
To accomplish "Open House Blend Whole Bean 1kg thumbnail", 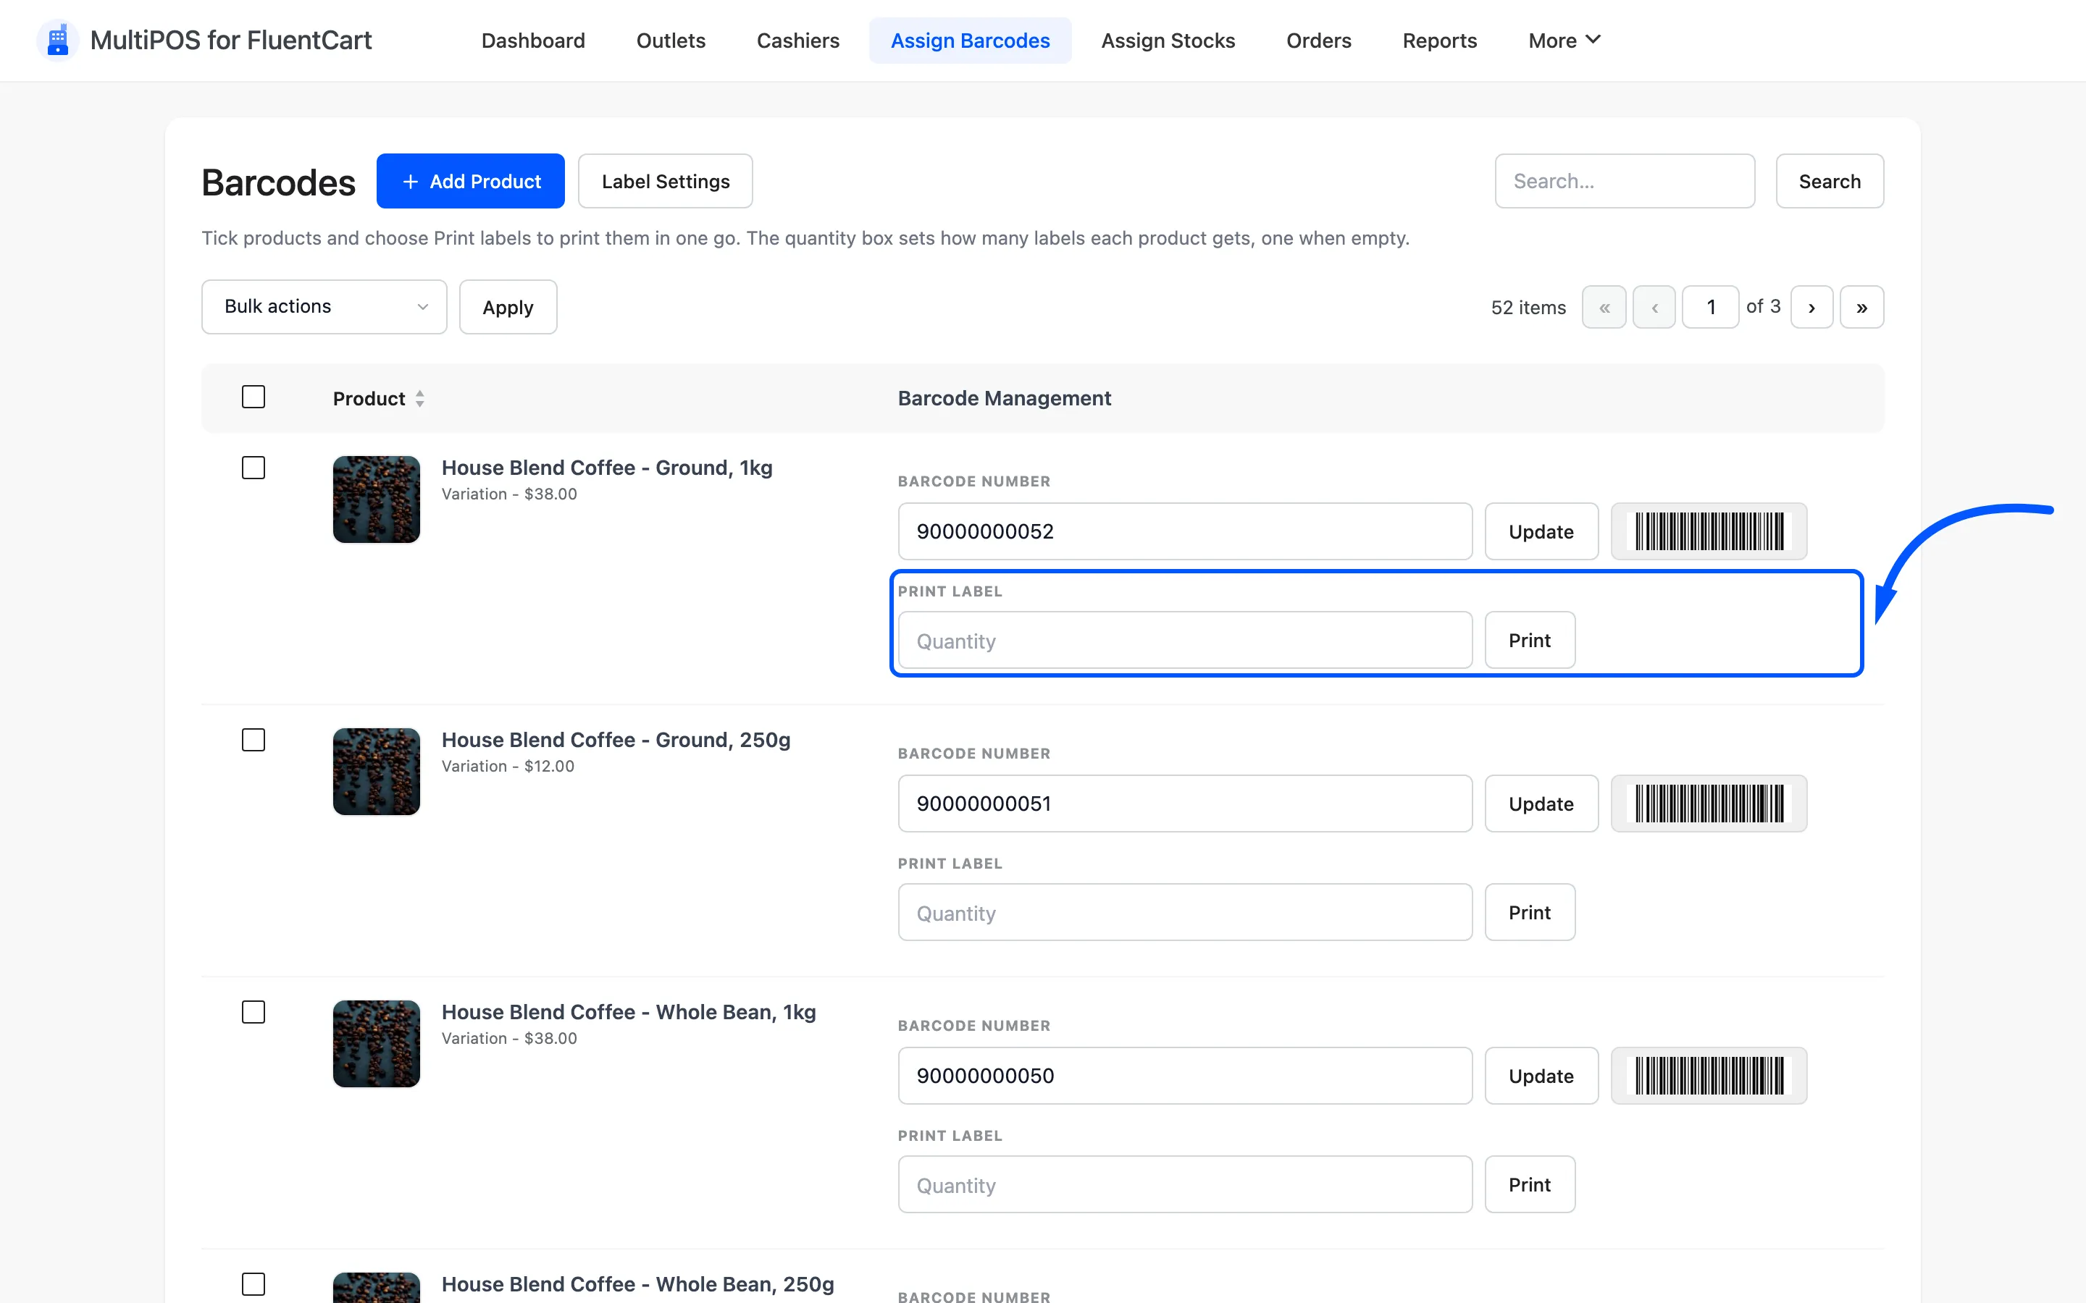I will coord(377,1044).
